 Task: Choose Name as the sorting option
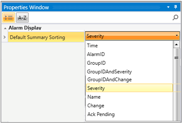pos(93,97)
